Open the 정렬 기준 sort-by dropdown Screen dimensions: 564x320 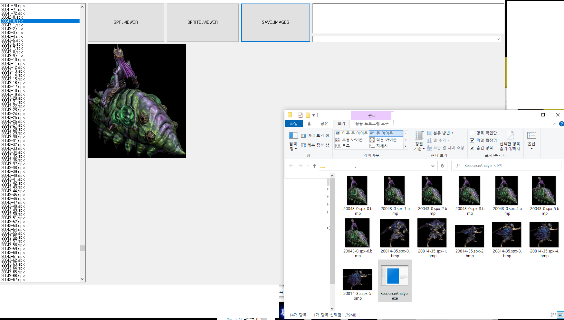(419, 141)
